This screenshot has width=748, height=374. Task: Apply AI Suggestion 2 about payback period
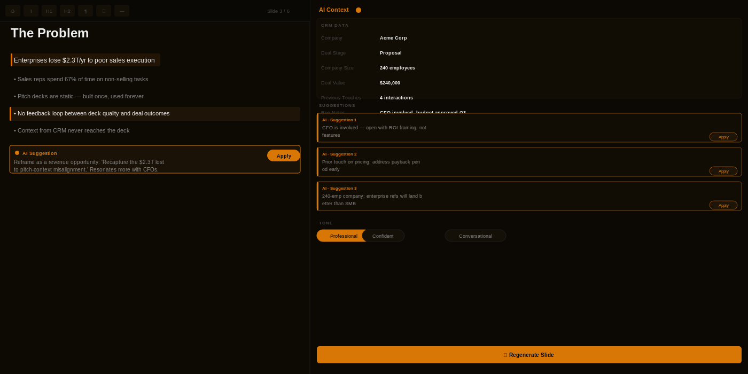[x=723, y=171]
